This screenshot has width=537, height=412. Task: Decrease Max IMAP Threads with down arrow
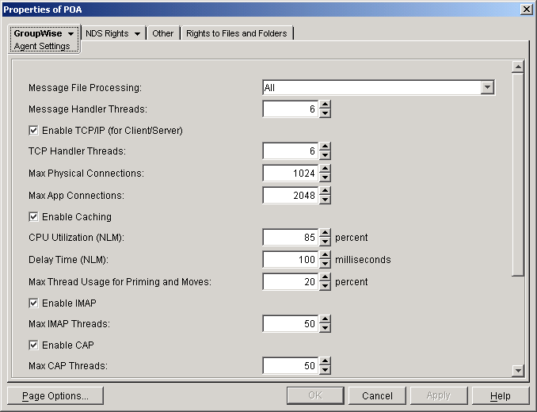[x=325, y=328]
